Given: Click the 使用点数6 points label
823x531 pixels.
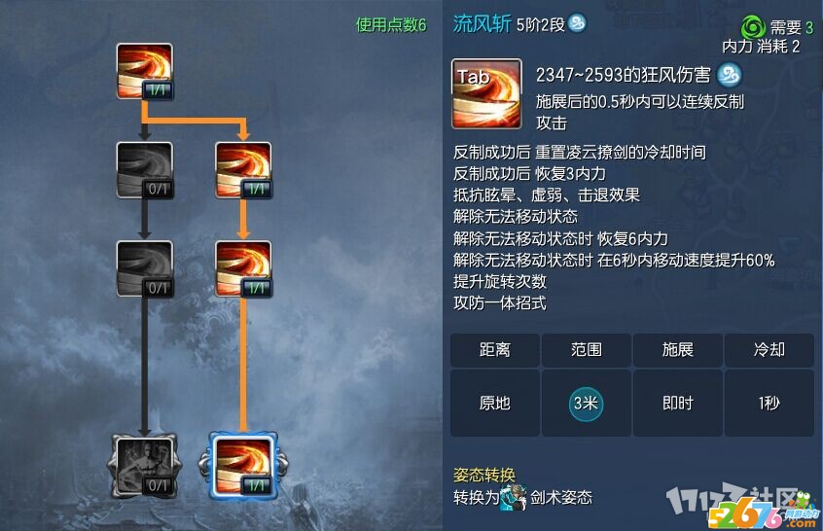Looking at the screenshot, I should (x=391, y=24).
